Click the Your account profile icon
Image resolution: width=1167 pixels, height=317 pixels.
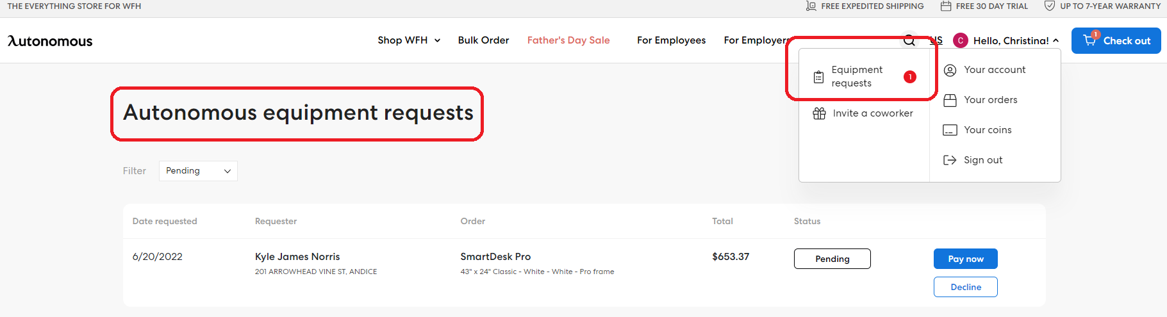(x=950, y=70)
